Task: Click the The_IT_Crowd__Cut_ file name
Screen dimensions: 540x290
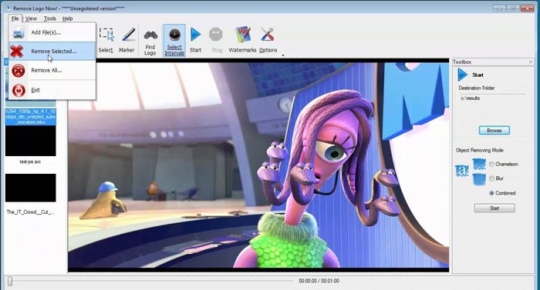Action: tap(30, 212)
